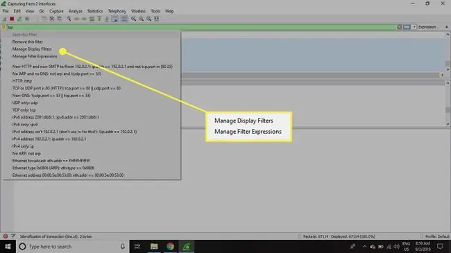The height and width of the screenshot is (253, 451).
Task: Clear the display filter with X button
Action: (399, 27)
